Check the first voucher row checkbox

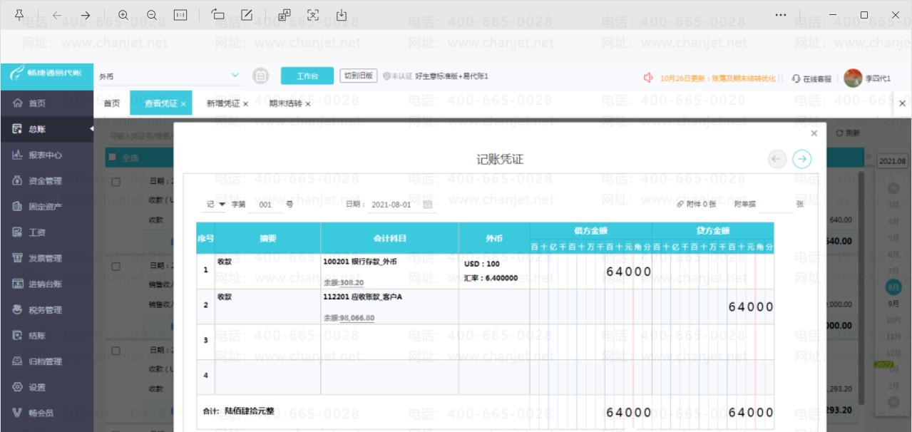116,183
